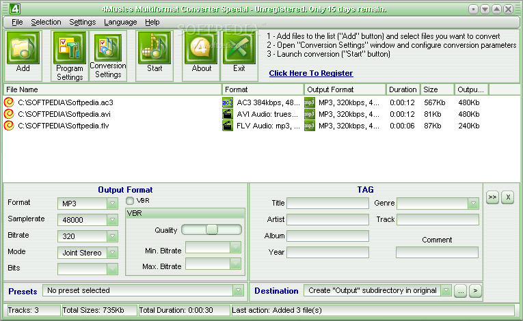The width and height of the screenshot is (523, 321).
Task: Click the clapperboard icon in the FLV row
Action: tap(228, 126)
